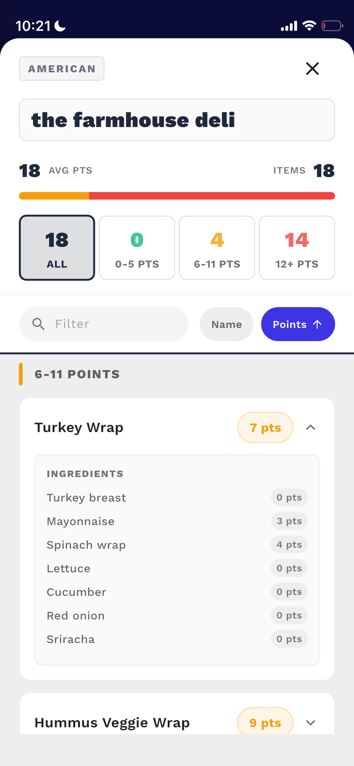354x766 pixels.
Task: Toggle the 0-5 PTS filter
Action: [x=137, y=247]
